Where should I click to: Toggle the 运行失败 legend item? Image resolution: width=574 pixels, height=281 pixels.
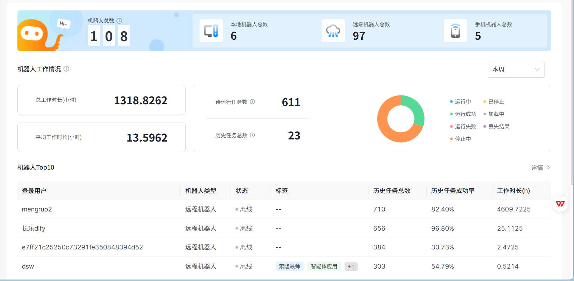(463, 127)
